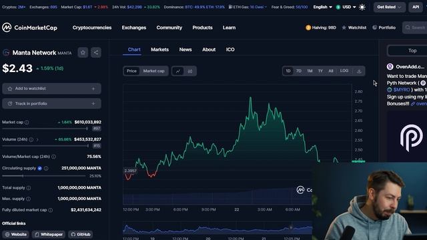Toggle LOG scale on chart
The width and height of the screenshot is (427, 240).
coord(344,71)
